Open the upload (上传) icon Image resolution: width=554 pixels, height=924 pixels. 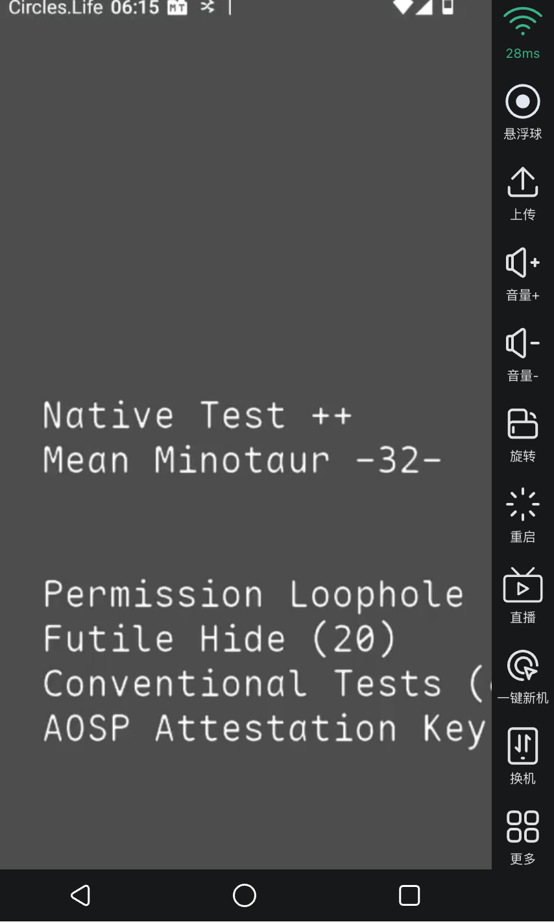[x=522, y=183]
